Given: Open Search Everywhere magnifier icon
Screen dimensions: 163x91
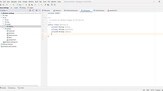Looking at the screenshot, I should [55, 5].
